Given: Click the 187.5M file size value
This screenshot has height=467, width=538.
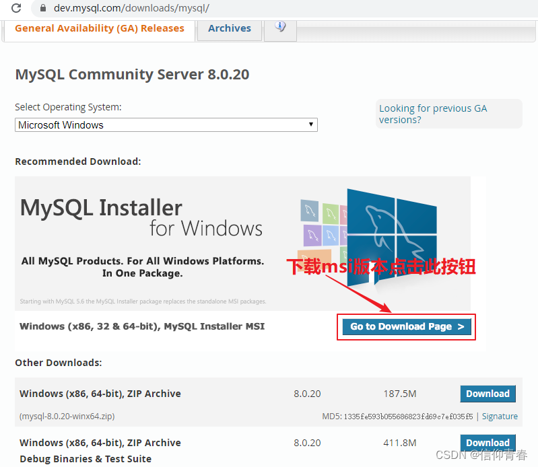Looking at the screenshot, I should click(x=400, y=394).
